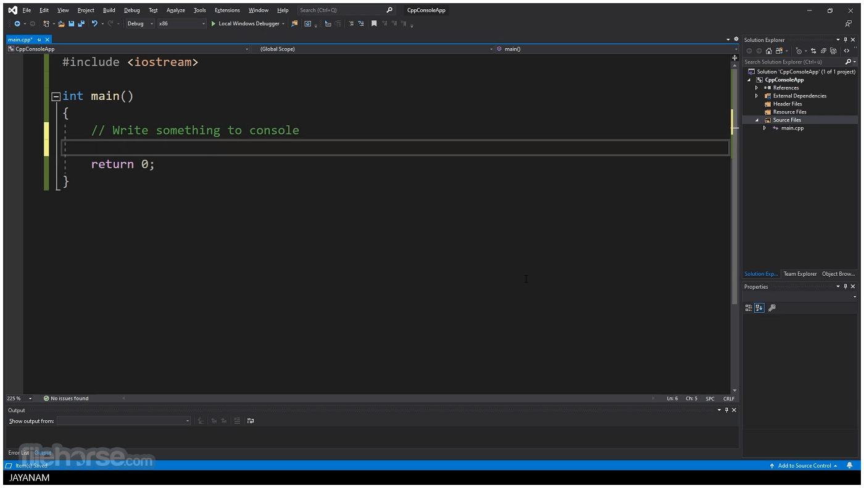
Task: Click Show All Files icon in Solution Explorer
Action: coord(833,51)
